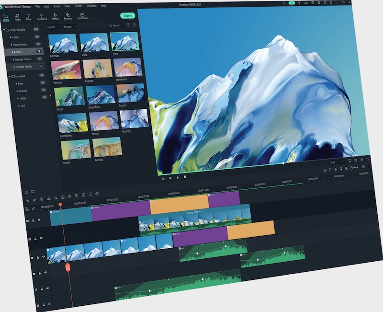Screen dimensions: 383x312
Task: Click the crop tool in timeline toolbar
Action: [56, 197]
